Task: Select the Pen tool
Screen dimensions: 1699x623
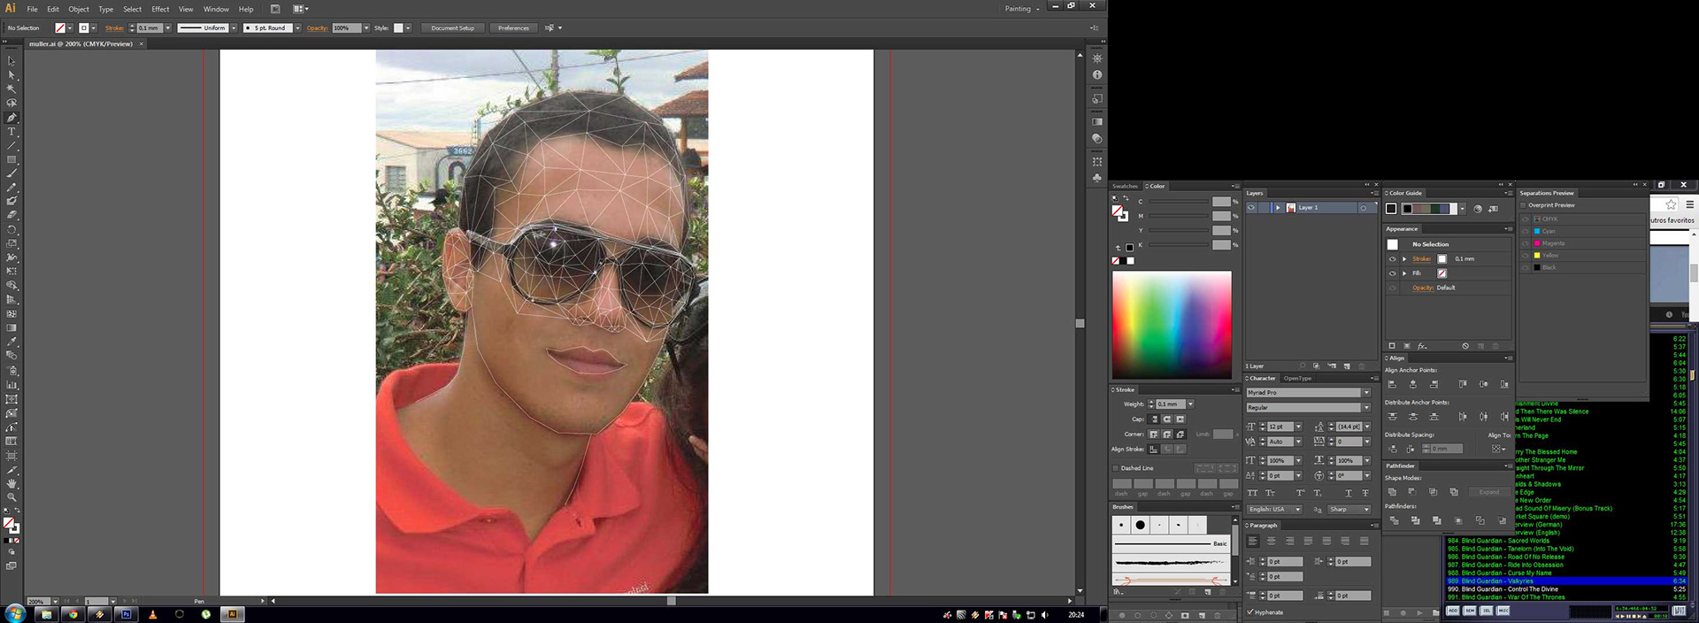Action: pos(12,118)
